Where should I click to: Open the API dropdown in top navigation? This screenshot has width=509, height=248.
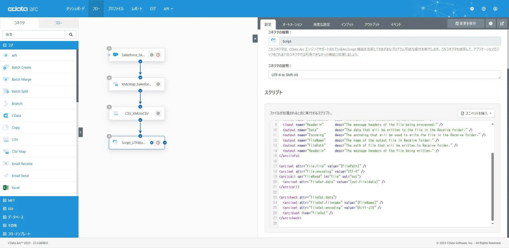168,9
